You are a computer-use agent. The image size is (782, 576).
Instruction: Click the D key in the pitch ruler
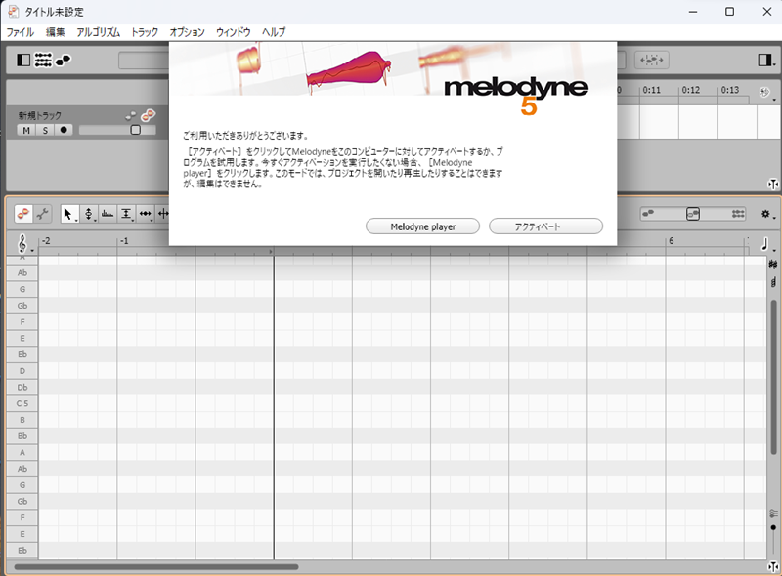click(22, 371)
